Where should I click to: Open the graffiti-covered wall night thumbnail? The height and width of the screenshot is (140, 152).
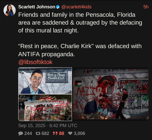(45, 108)
